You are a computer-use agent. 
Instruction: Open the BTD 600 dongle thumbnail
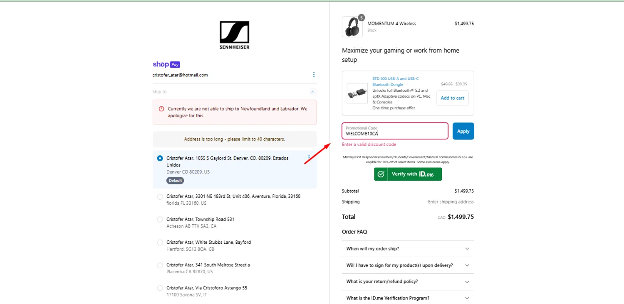pos(357,93)
